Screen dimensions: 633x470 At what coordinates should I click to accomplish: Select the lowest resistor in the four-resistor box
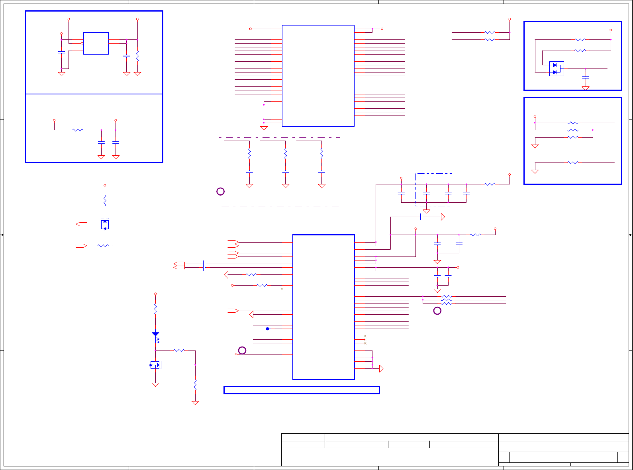573,163
